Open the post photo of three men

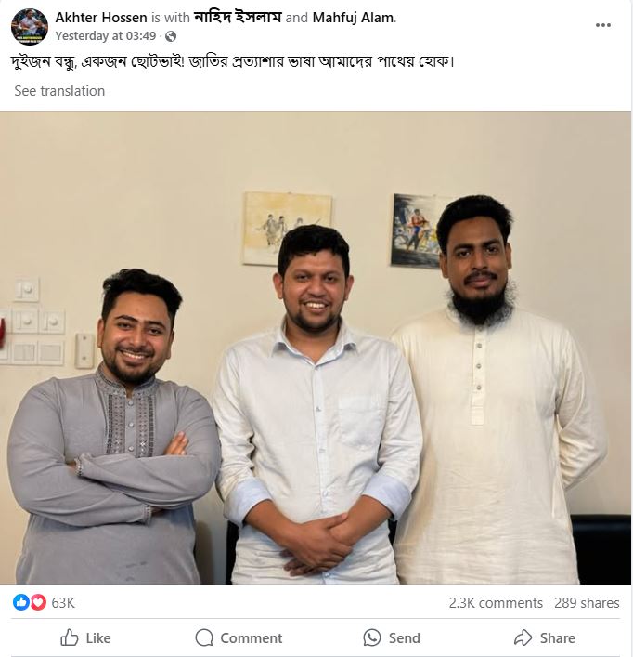click(316, 348)
